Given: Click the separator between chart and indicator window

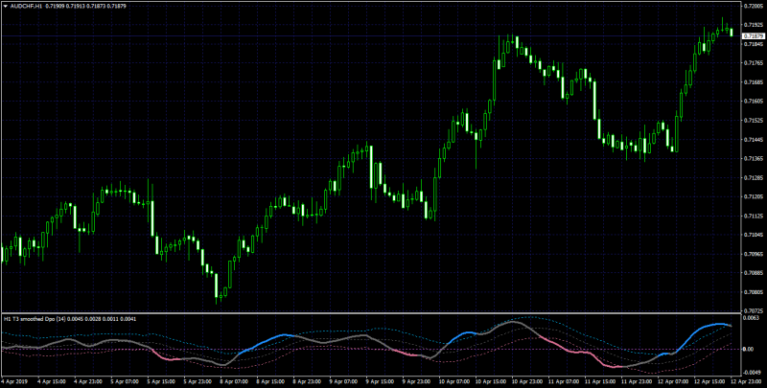Looking at the screenshot, I should [x=370, y=312].
